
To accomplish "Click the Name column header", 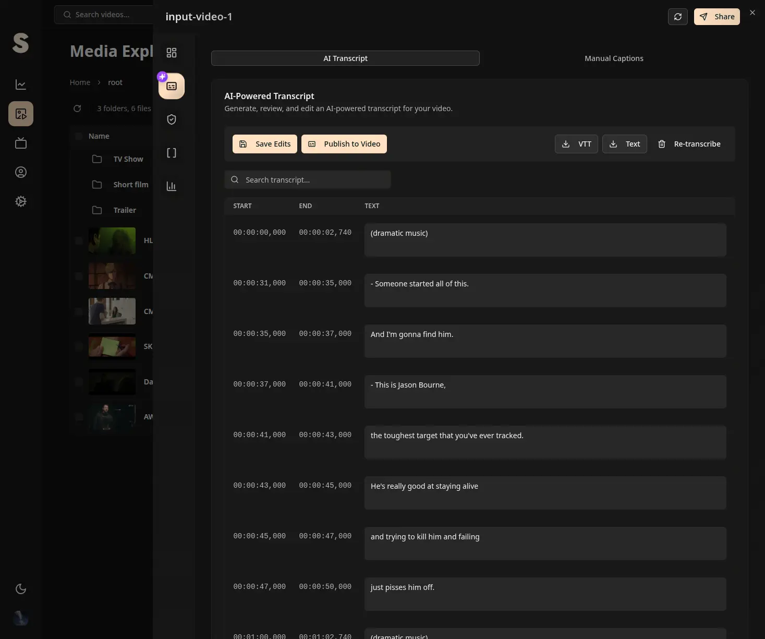I will (99, 136).
